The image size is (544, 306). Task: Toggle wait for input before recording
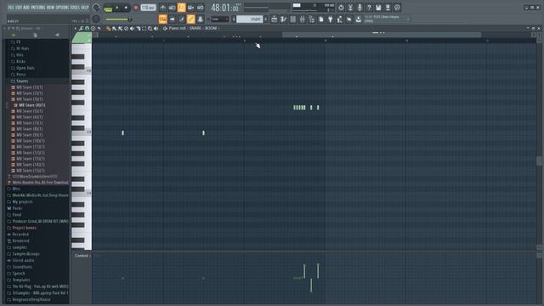point(172,8)
